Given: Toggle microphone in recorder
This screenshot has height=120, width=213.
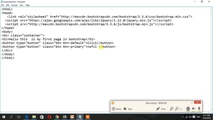Looking at the screenshot, I should (x=199, y=109).
